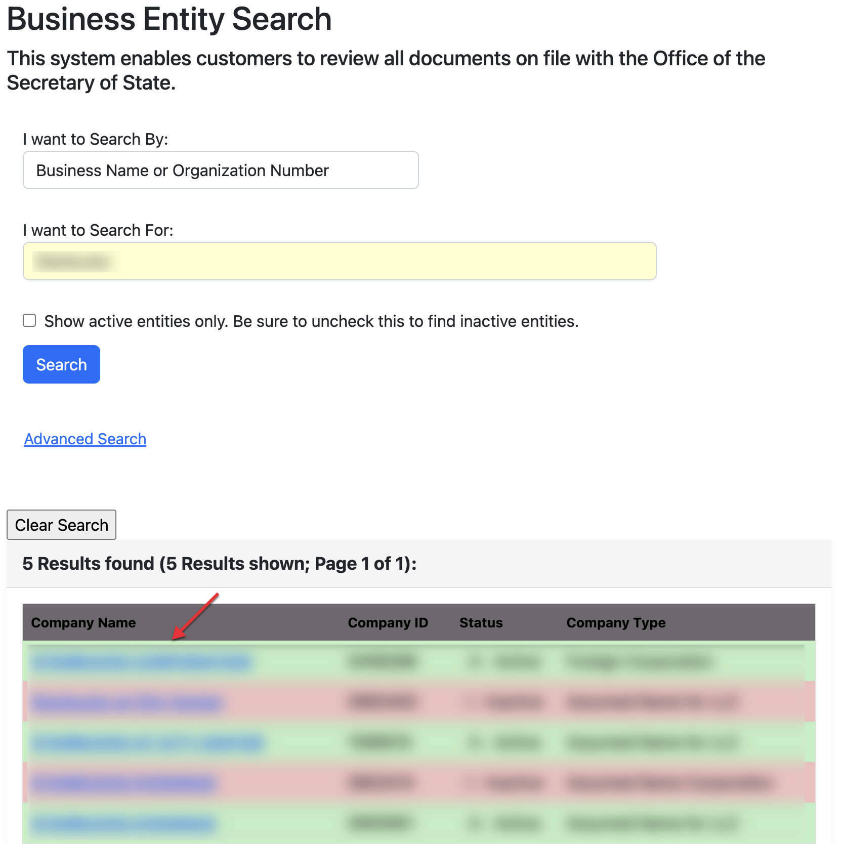Open the second result's company name link
The image size is (842, 844).
[127, 703]
